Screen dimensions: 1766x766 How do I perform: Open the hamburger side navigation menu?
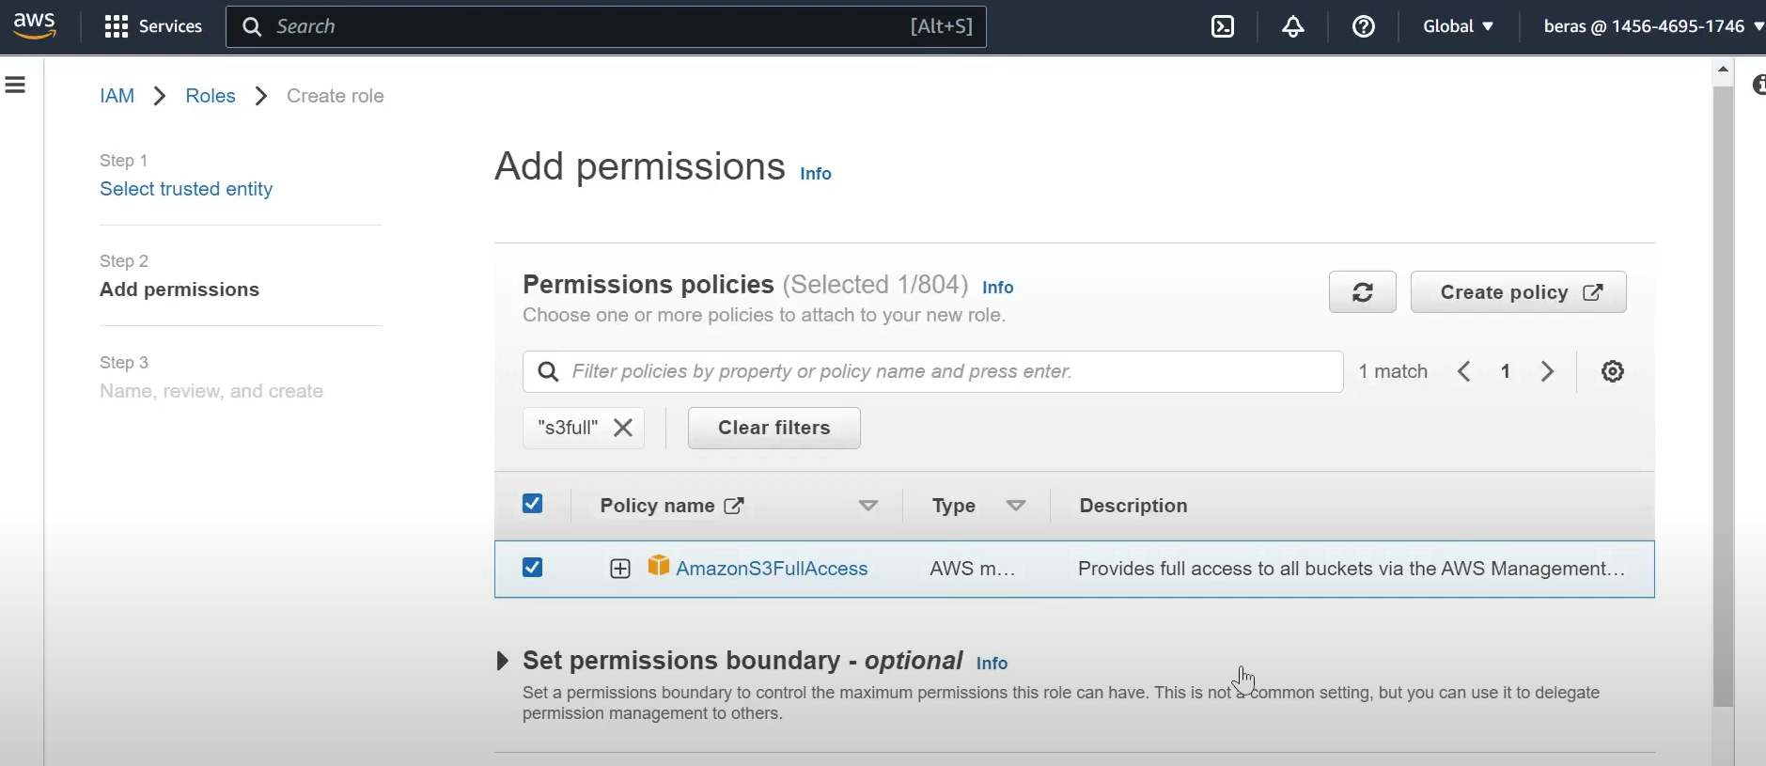coord(16,86)
